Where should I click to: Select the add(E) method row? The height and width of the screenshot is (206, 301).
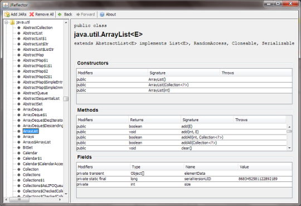[x=181, y=126]
